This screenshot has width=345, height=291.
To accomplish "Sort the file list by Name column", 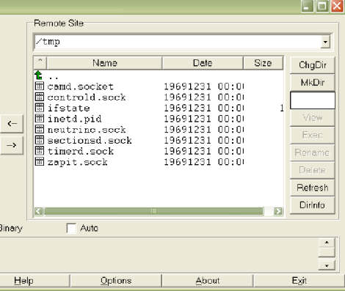I will (x=104, y=63).
